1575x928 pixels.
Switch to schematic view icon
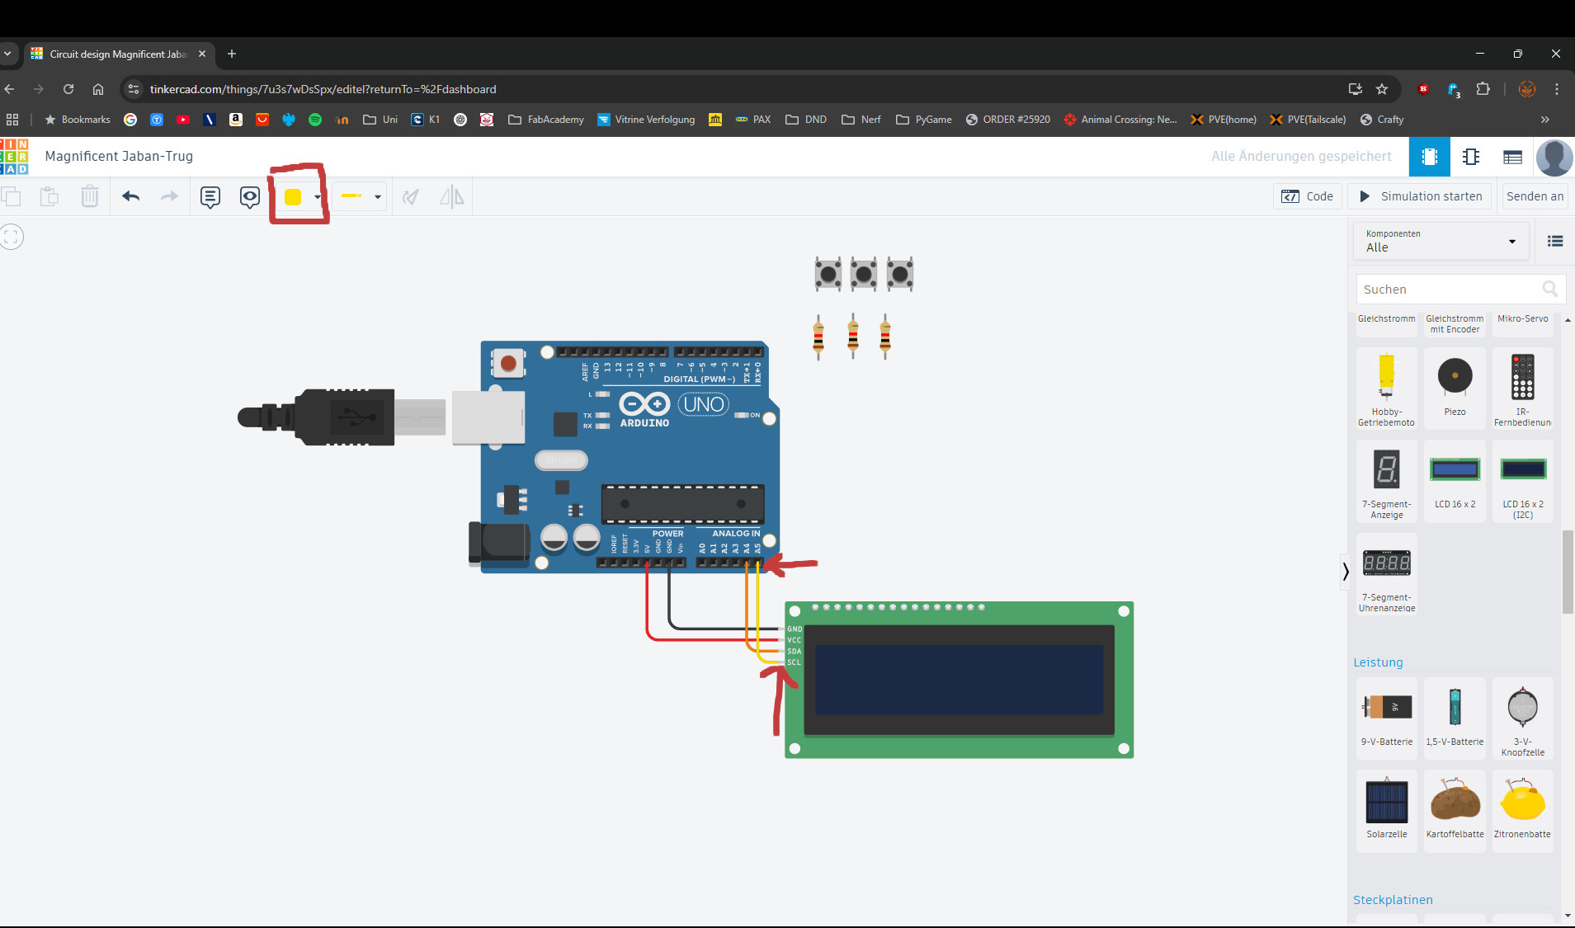pyautogui.click(x=1471, y=157)
